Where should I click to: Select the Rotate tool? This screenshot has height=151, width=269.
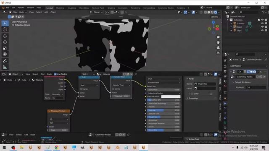coord(5,42)
